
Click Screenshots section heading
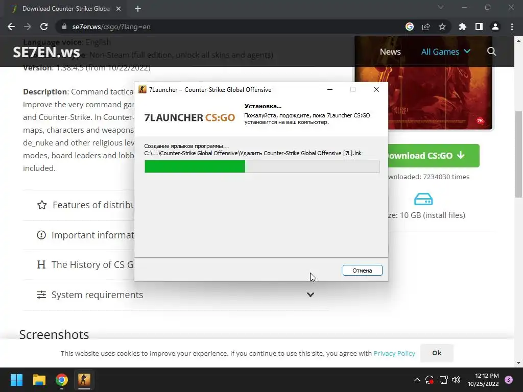[54, 334]
